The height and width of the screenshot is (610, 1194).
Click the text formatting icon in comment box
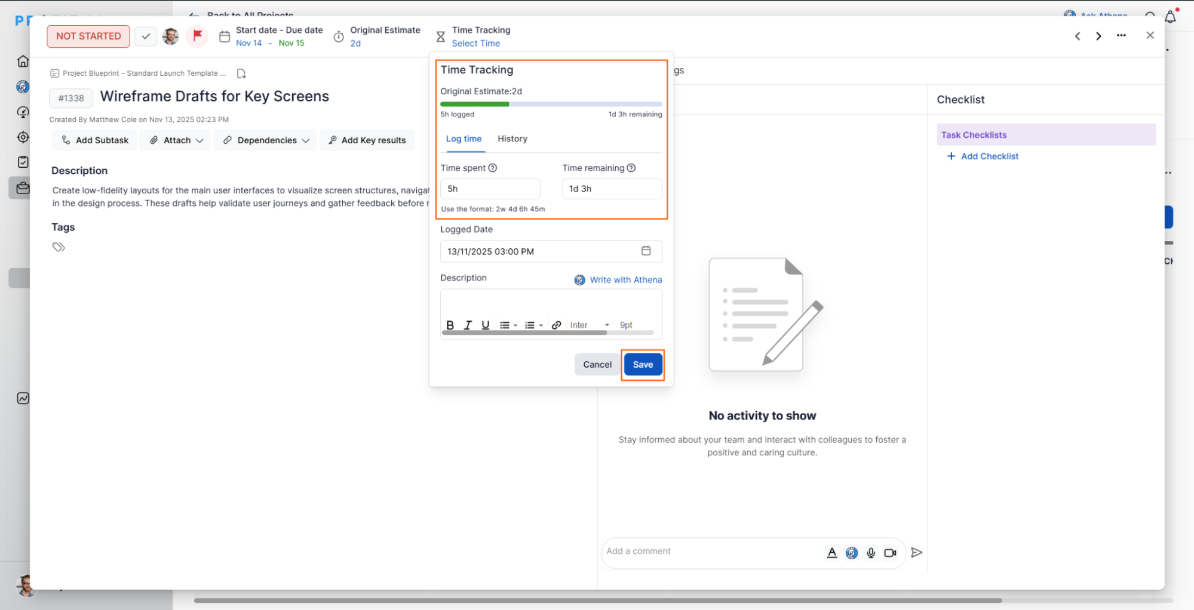click(x=832, y=553)
